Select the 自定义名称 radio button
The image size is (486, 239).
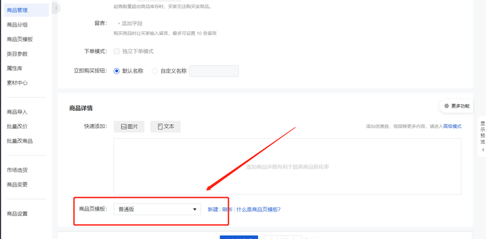pyautogui.click(x=154, y=71)
